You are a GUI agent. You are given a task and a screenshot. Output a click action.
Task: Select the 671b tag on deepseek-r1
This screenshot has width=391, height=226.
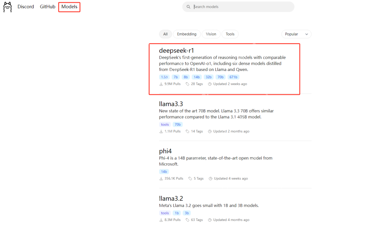coord(234,77)
